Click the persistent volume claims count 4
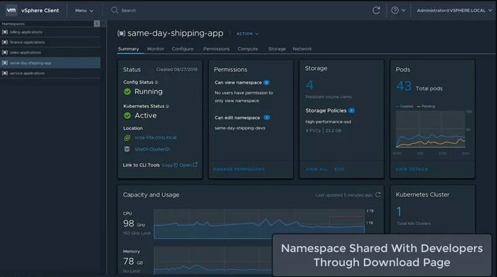This screenshot has height=277, width=497. coord(310,85)
